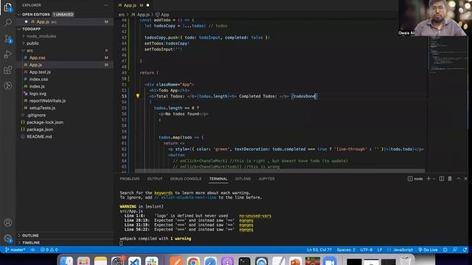Open Visual Studio Code from the dock
Screen dimensions: 472x265
click(134, 261)
